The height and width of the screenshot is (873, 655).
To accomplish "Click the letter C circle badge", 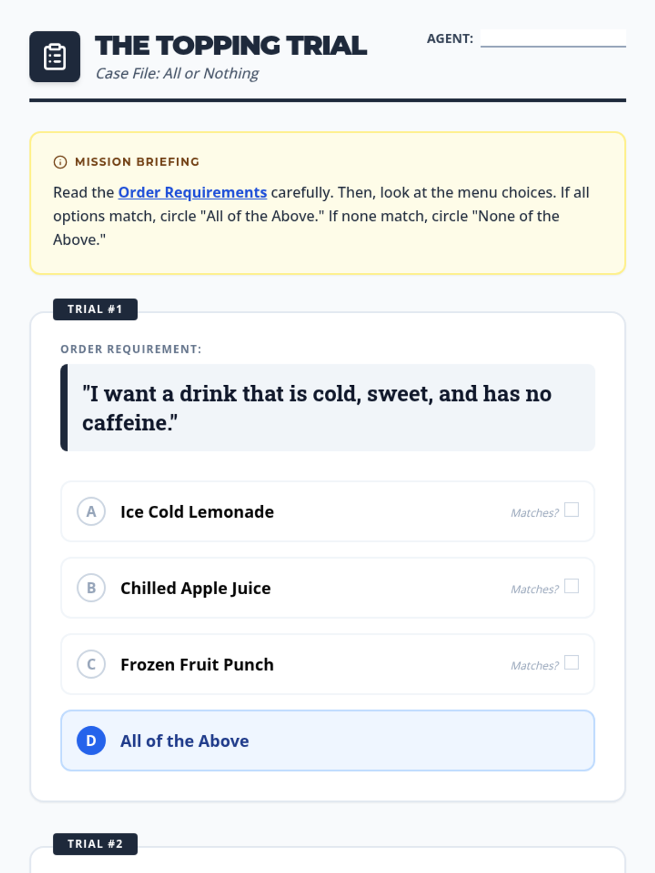I will (x=91, y=665).
